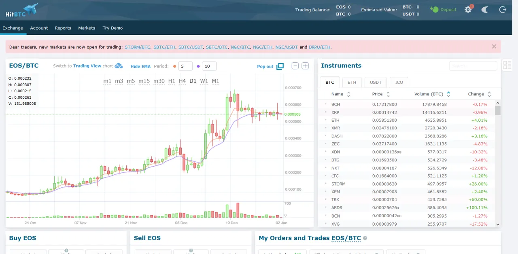Image resolution: width=518 pixels, height=254 pixels.
Task: Select the ARDR instrument row
Action: point(406,208)
